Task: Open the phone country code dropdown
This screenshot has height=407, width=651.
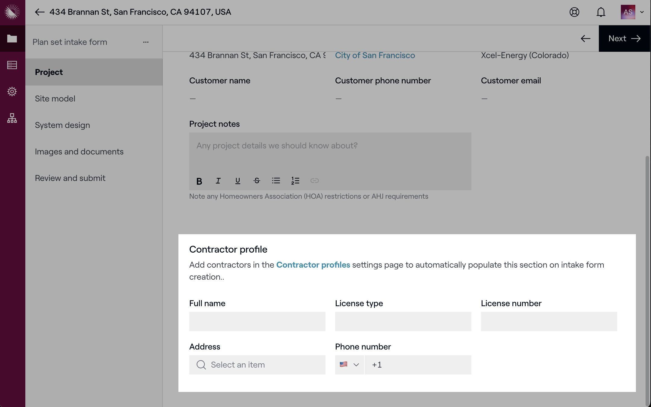Action: [x=350, y=365]
